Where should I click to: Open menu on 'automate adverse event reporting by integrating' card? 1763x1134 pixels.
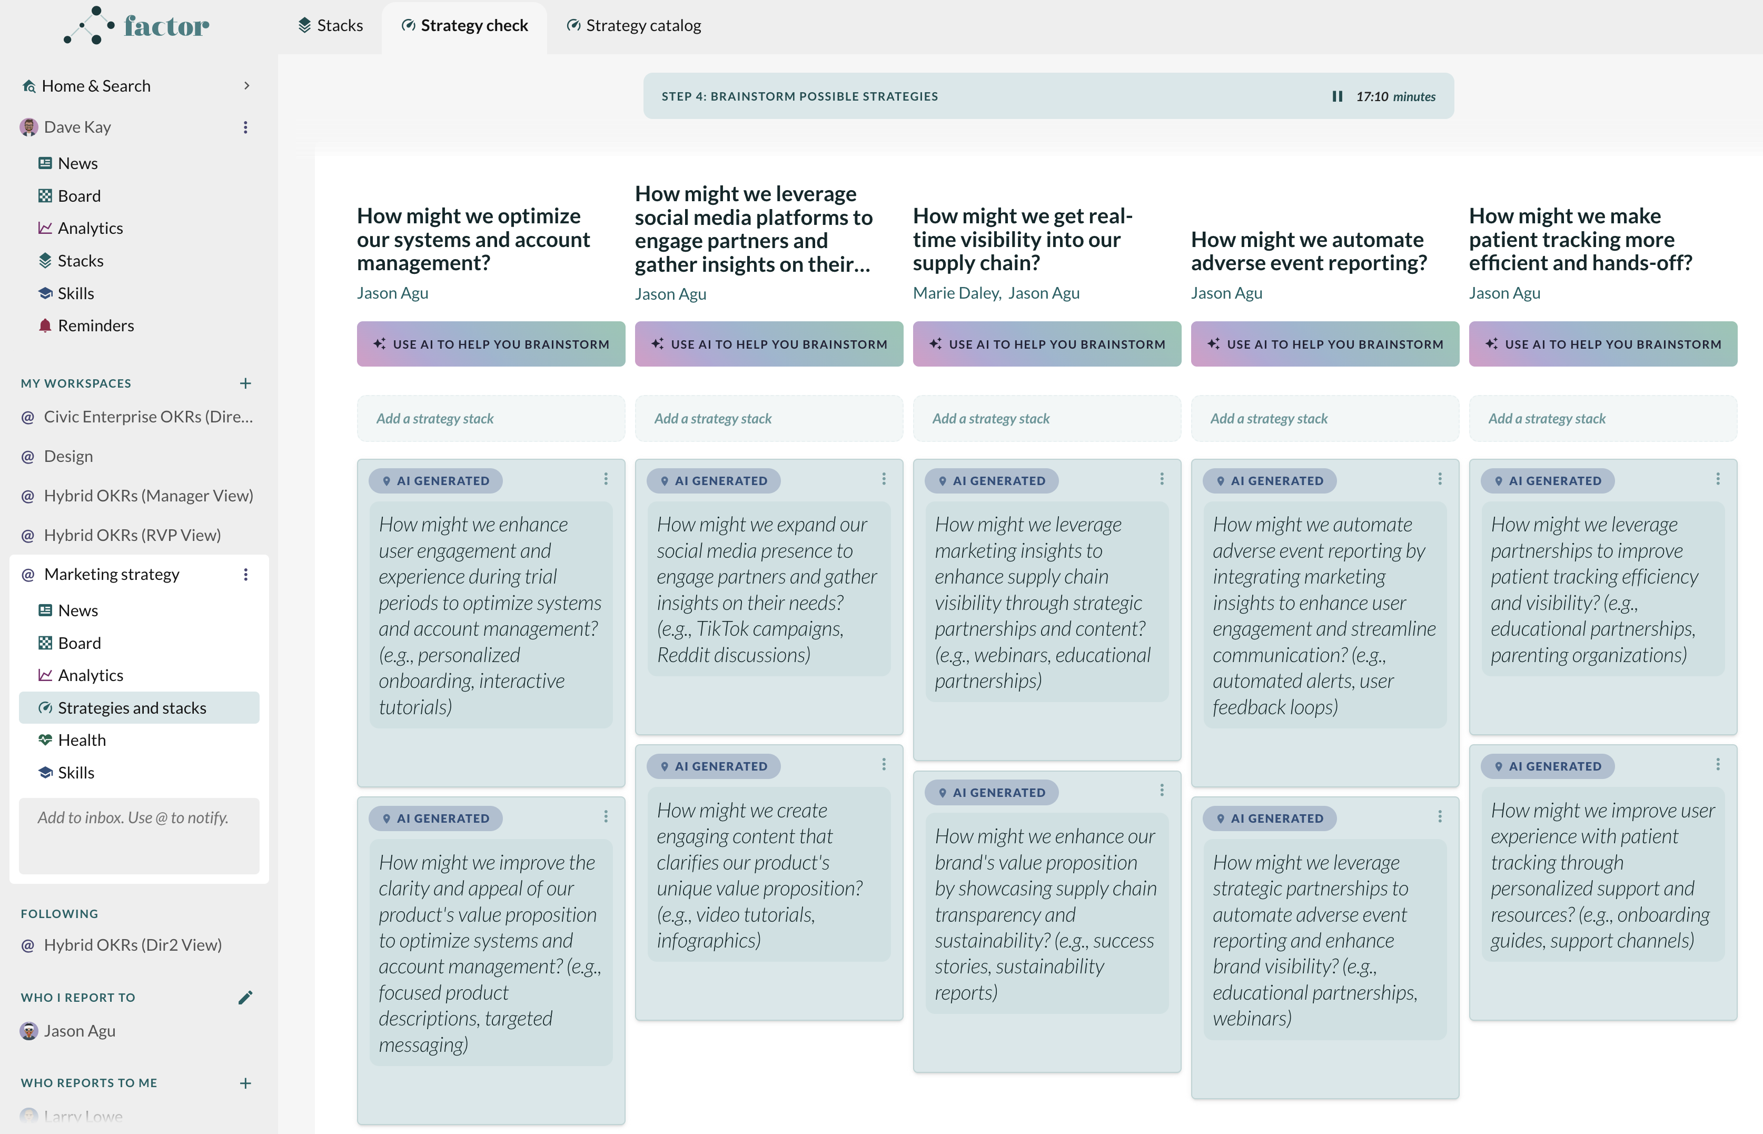1440,479
